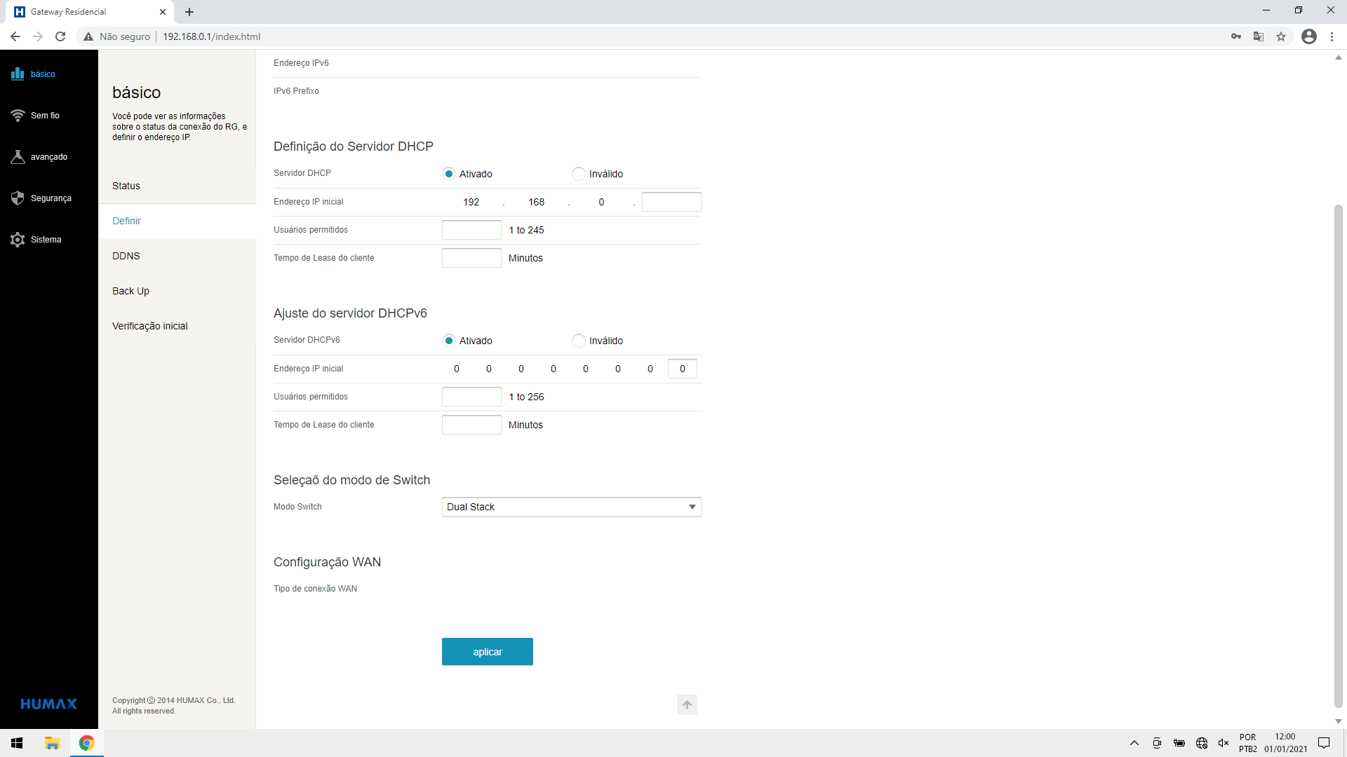The width and height of the screenshot is (1347, 757).
Task: Select Inválido for Servidor DHCPv6
Action: pyautogui.click(x=578, y=341)
